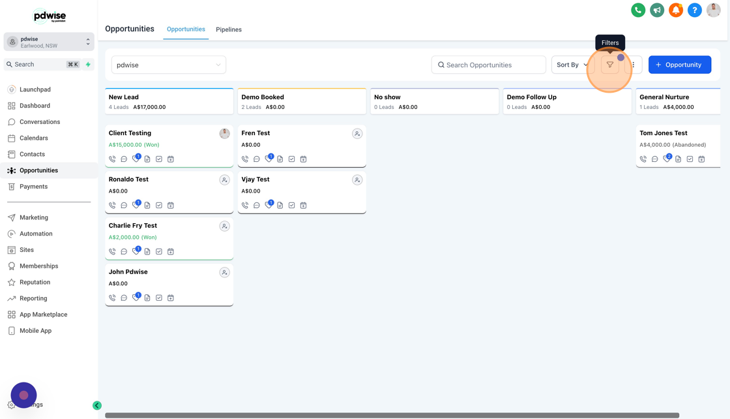Assign owner icon on Ronaldo Test card
Viewport: 730px width, 419px height.
(224, 180)
